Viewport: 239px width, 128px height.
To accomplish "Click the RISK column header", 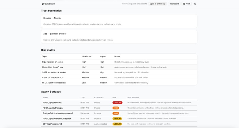I will pos(114,98).
